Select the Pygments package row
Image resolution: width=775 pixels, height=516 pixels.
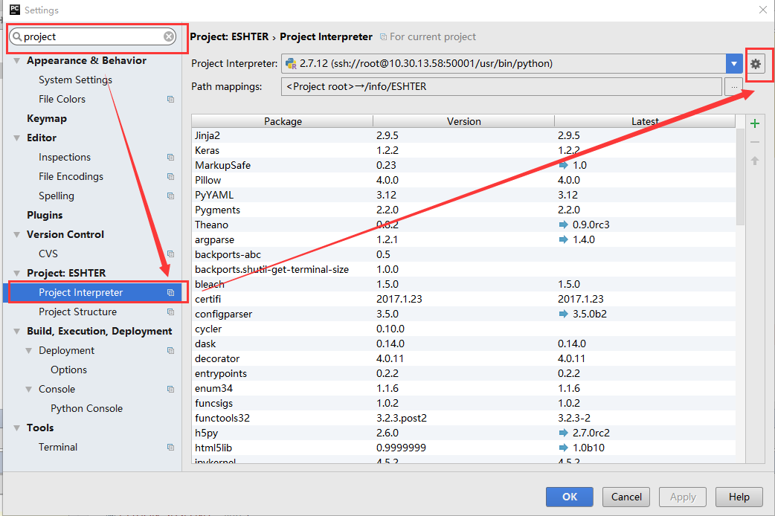point(463,210)
